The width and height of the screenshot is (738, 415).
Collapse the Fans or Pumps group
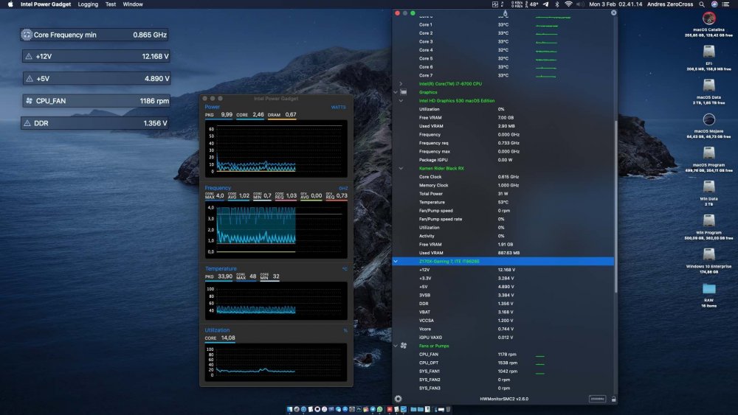coord(396,346)
